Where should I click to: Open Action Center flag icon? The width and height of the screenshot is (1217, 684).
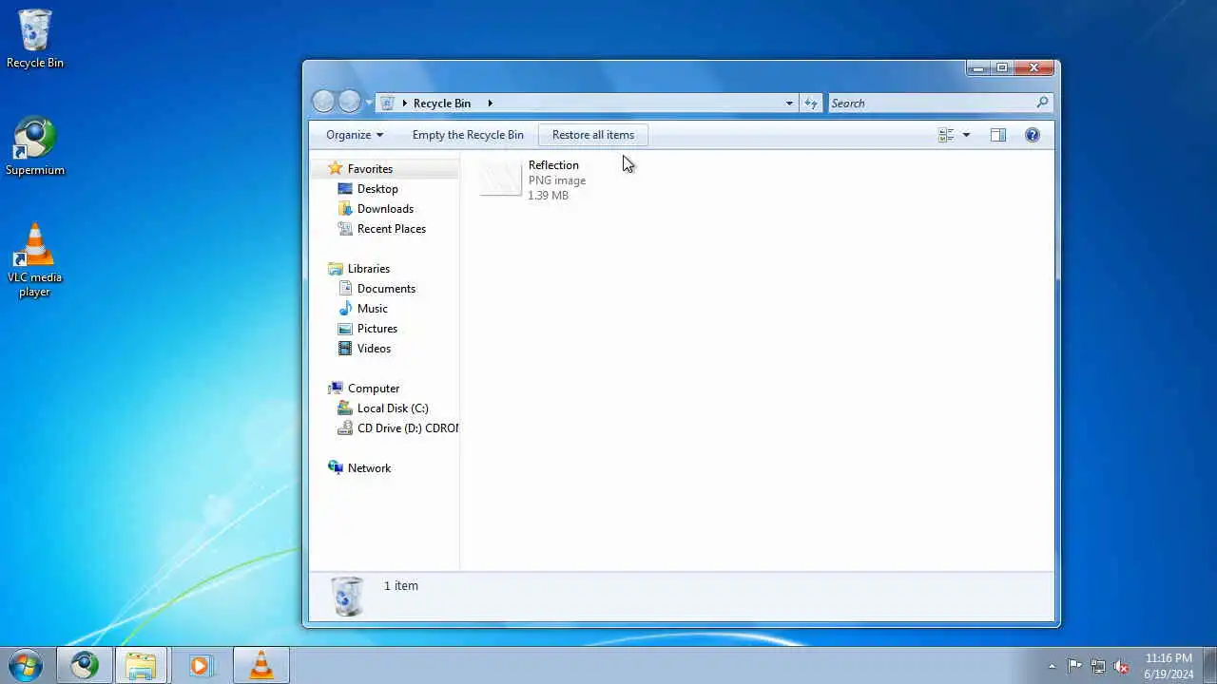click(x=1074, y=667)
